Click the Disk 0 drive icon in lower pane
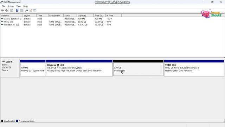The image size is (225, 127). coord(4,61)
